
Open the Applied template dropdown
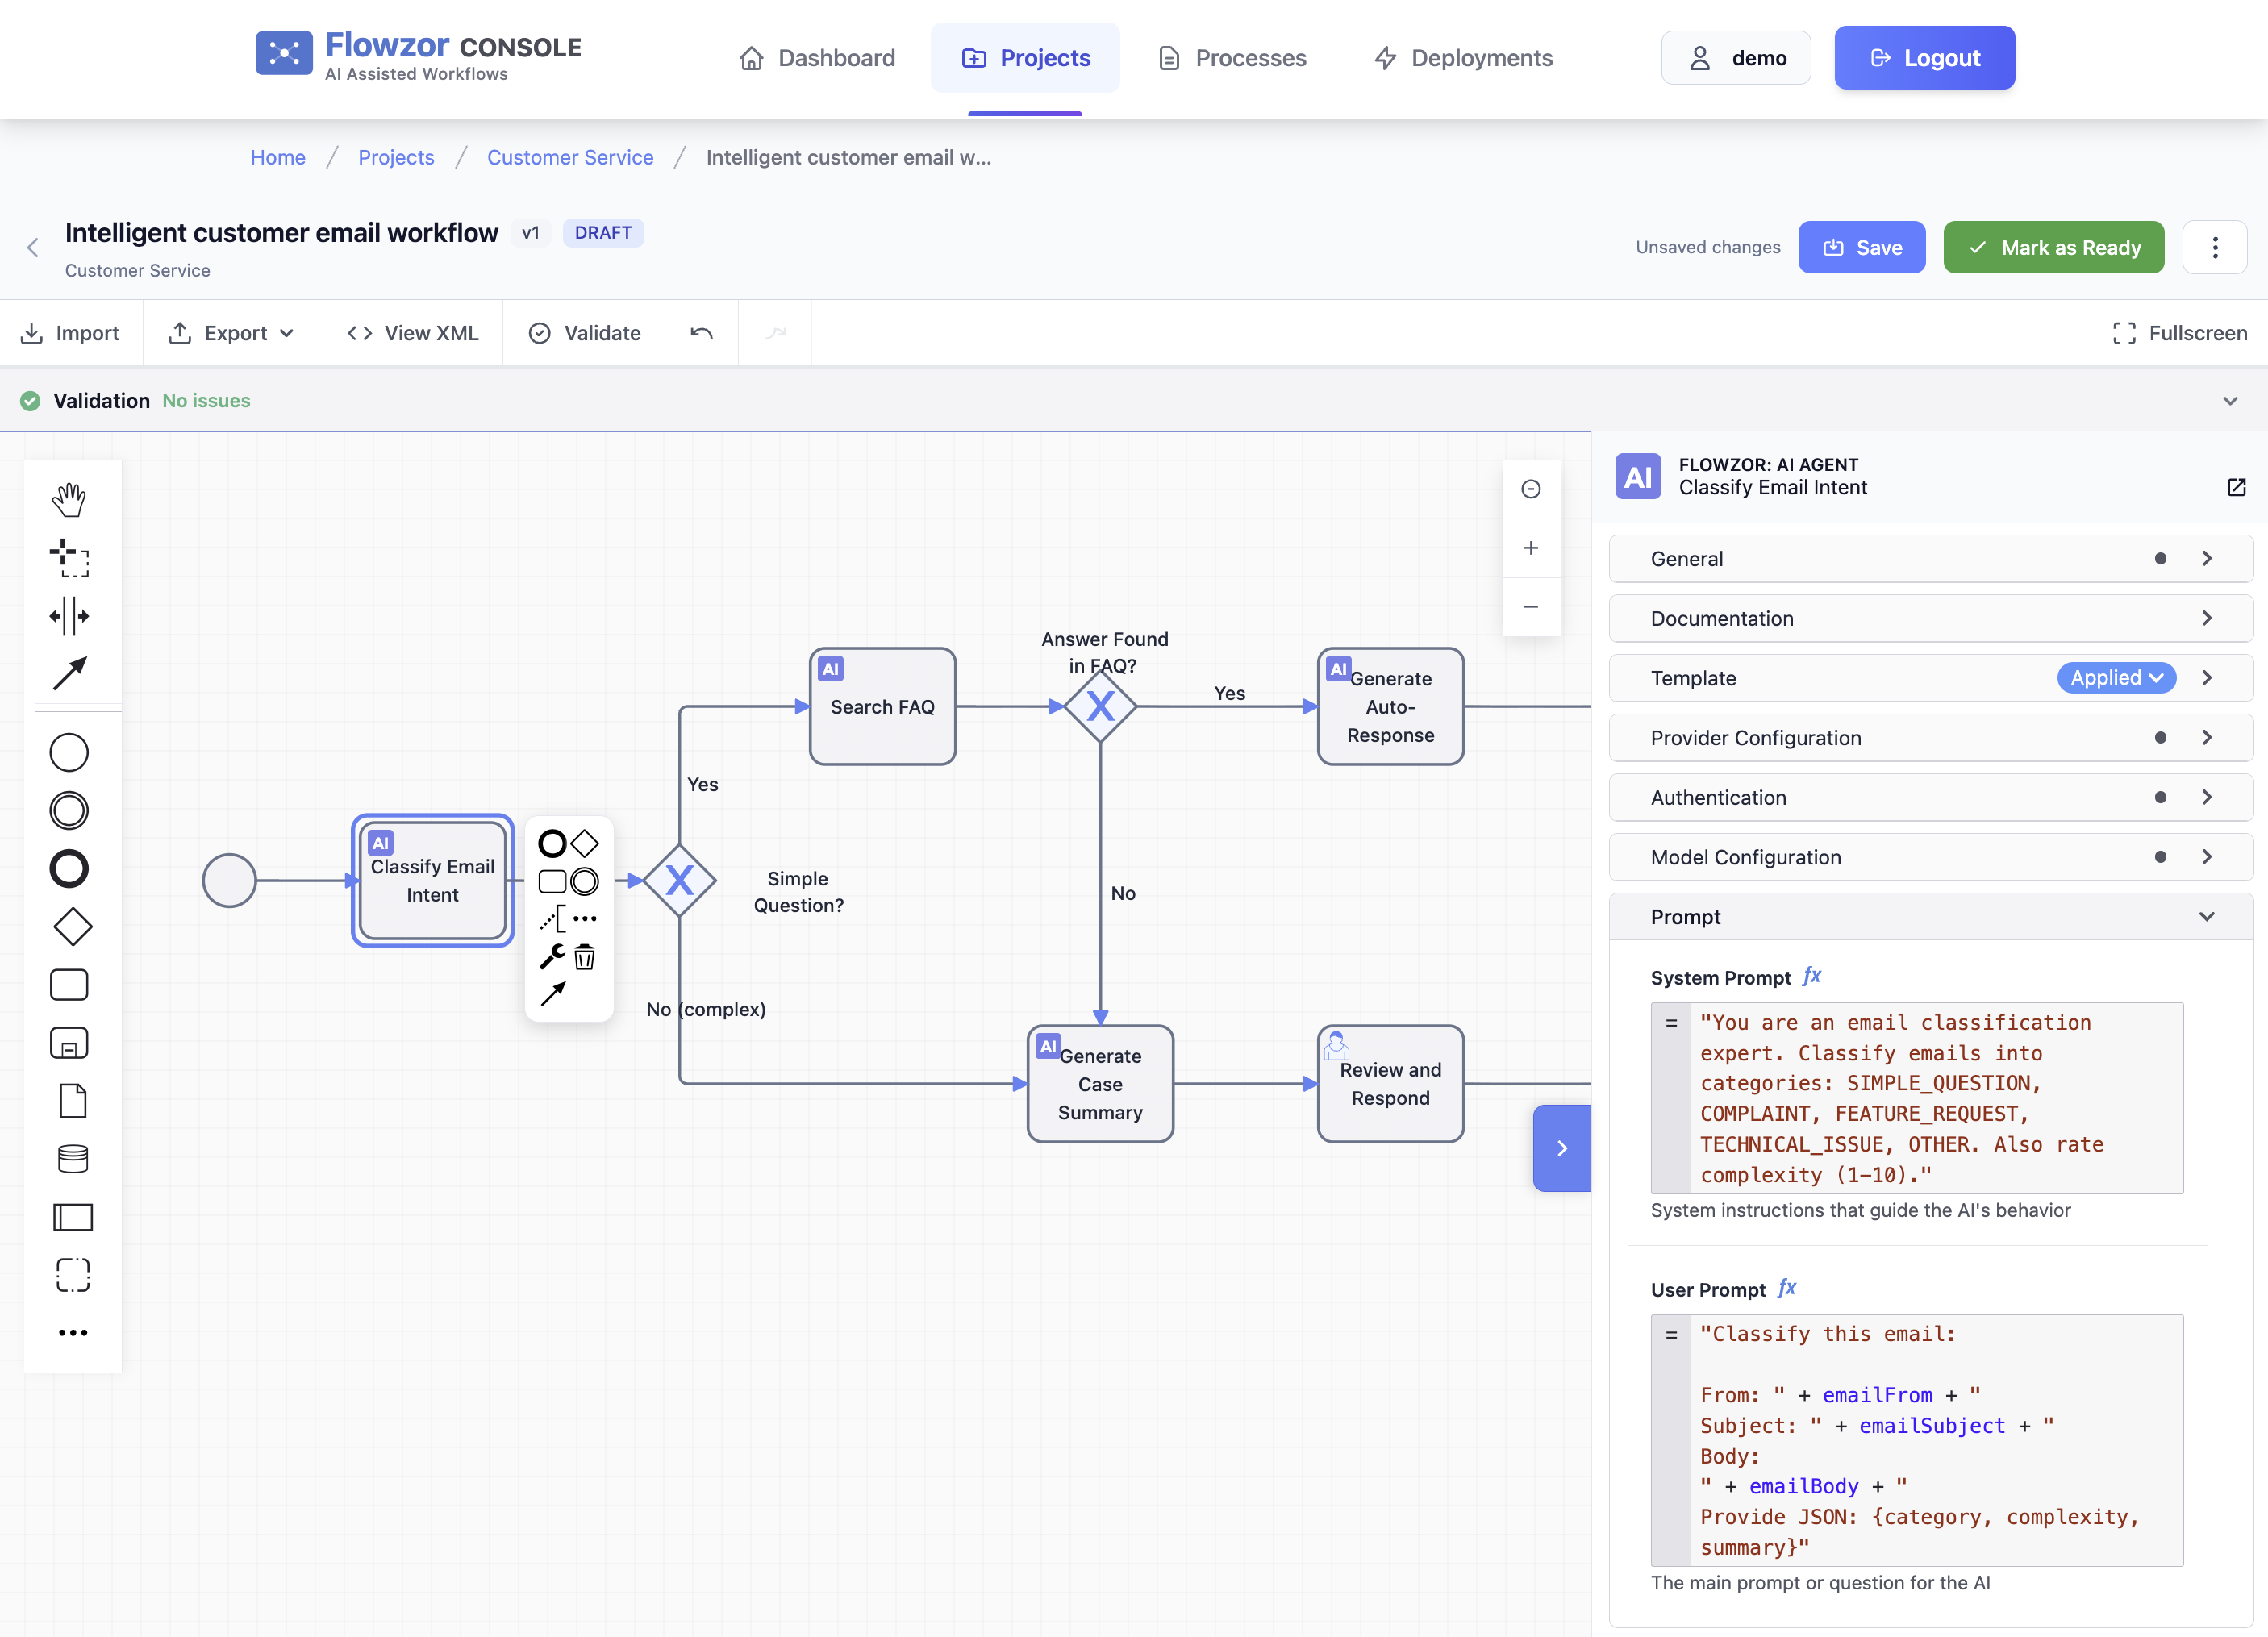point(2116,678)
